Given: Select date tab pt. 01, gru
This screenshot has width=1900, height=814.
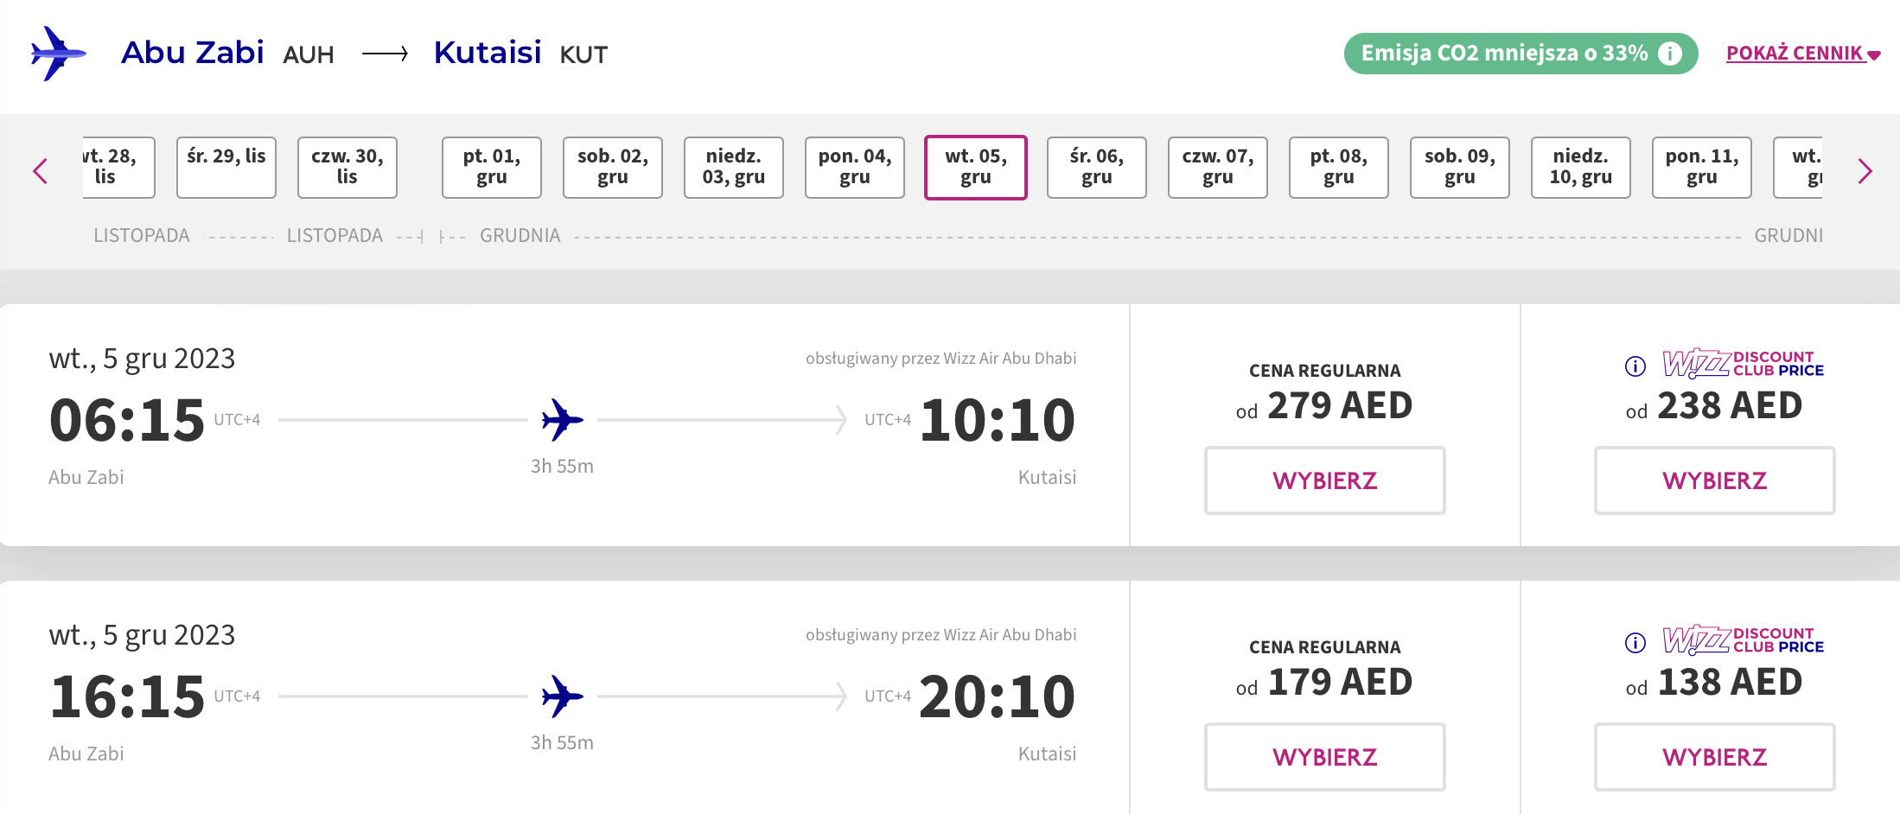Looking at the screenshot, I should (492, 168).
